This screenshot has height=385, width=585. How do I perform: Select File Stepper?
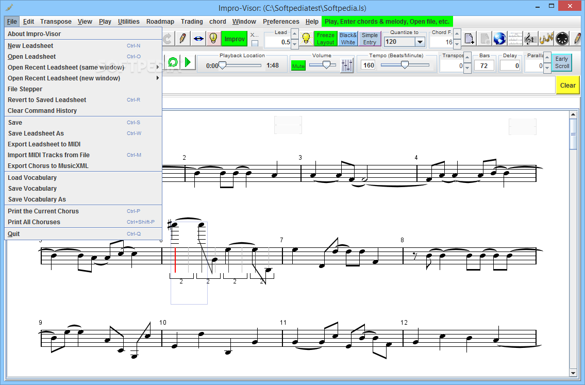(83, 89)
